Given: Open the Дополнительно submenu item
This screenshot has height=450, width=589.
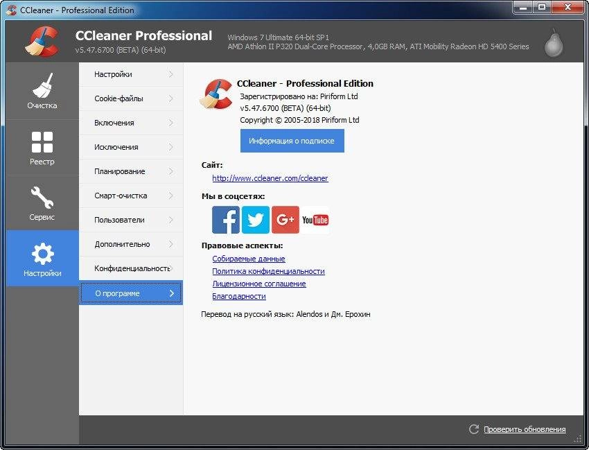Looking at the screenshot, I should point(131,244).
